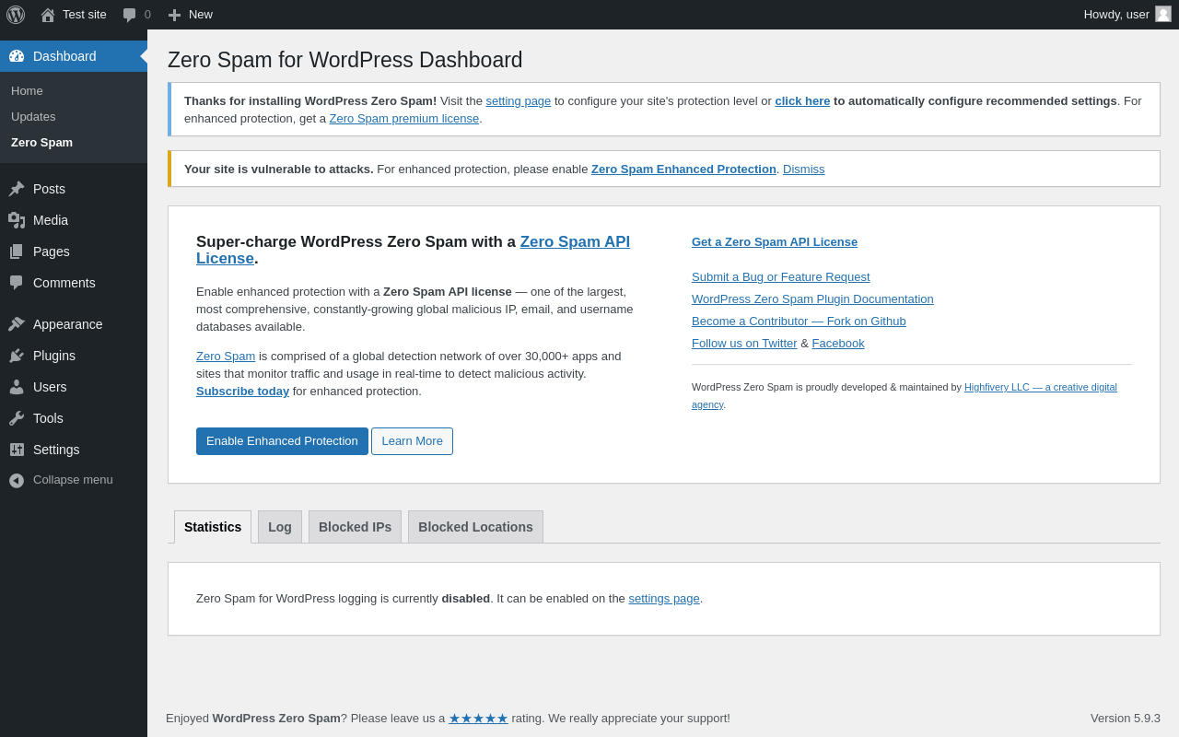Open the Posts menu label
Viewport: 1179px width, 737px height.
tap(49, 189)
